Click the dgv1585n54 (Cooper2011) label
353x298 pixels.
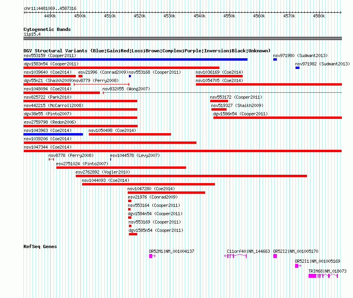coord(156,230)
